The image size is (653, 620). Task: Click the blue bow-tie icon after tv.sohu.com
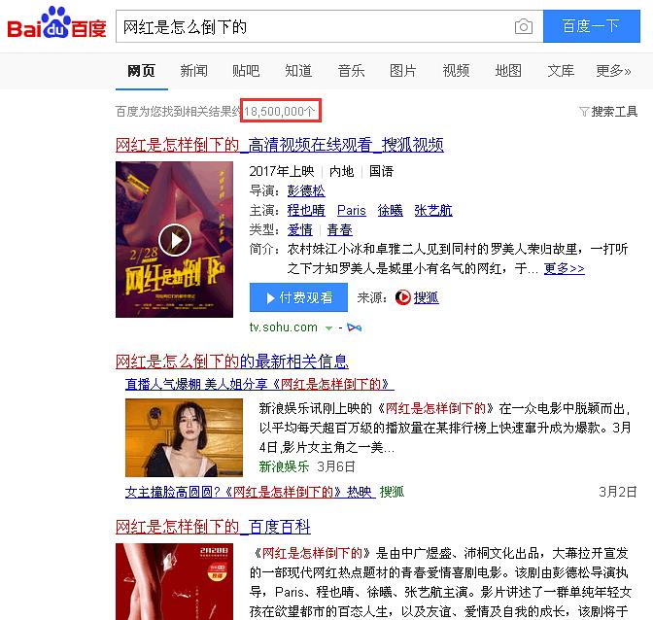[x=354, y=327]
